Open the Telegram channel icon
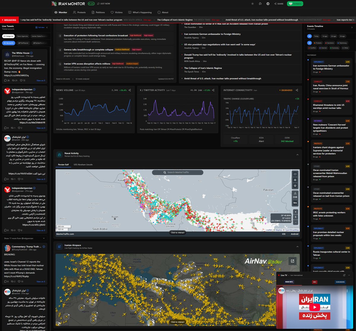 (268, 4)
